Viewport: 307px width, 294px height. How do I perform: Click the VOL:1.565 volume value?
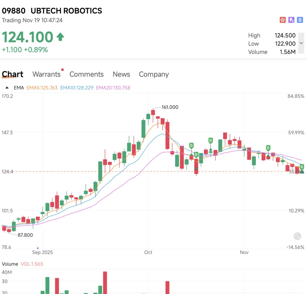(32, 264)
